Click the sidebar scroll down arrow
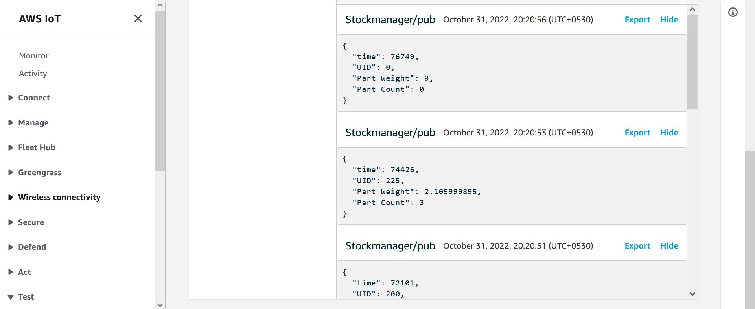The height and width of the screenshot is (309, 755). [x=160, y=304]
